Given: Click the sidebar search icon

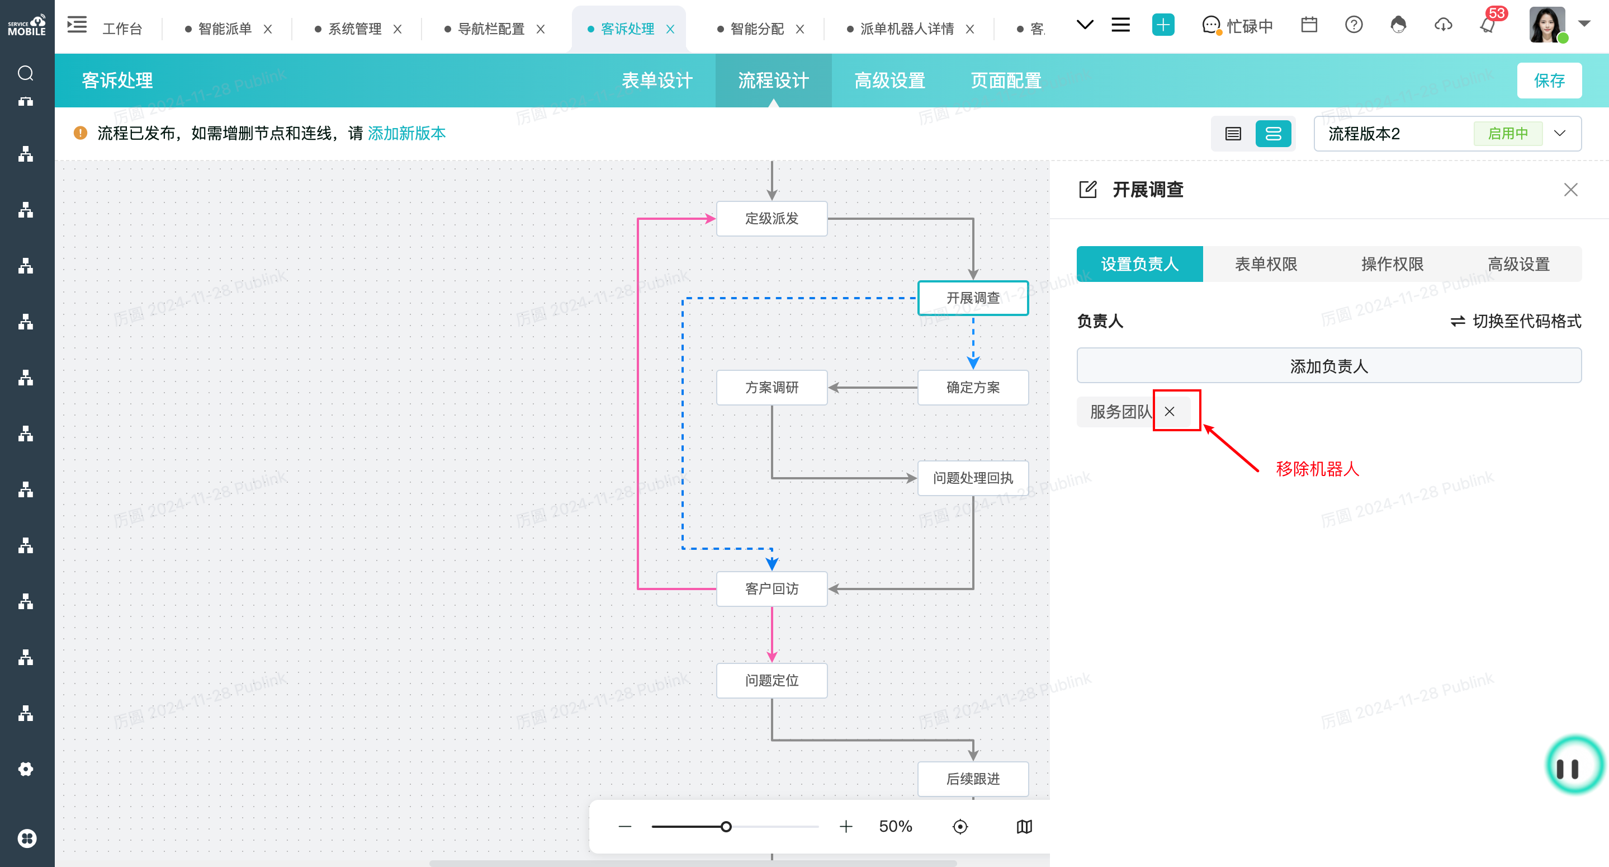Looking at the screenshot, I should click(26, 73).
